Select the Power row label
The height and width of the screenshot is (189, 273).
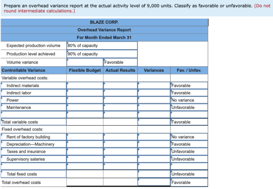pos(34,100)
